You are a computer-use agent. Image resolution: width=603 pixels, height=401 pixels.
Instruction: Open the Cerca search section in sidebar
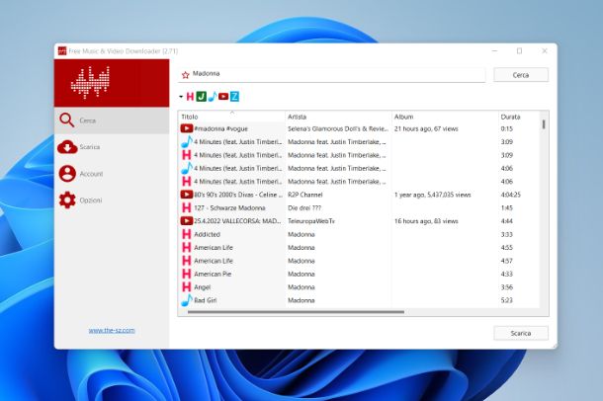[x=112, y=120]
